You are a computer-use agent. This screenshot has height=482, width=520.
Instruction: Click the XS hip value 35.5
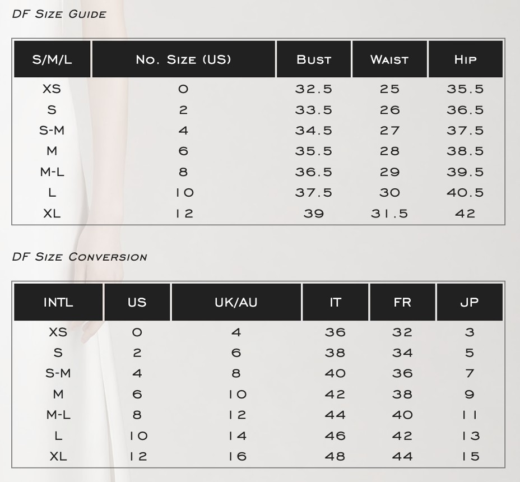coord(465,89)
